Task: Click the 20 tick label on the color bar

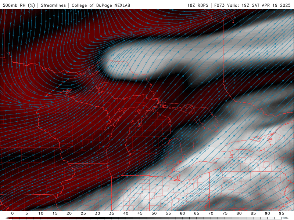Action: tap(69, 213)
